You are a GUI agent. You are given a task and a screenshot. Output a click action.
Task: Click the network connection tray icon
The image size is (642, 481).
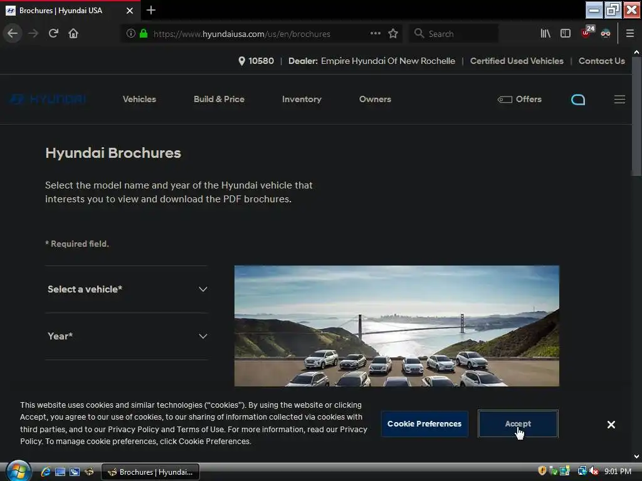582,471
